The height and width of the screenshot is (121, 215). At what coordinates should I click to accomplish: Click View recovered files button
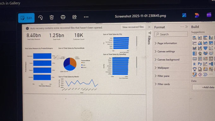(x=133, y=27)
